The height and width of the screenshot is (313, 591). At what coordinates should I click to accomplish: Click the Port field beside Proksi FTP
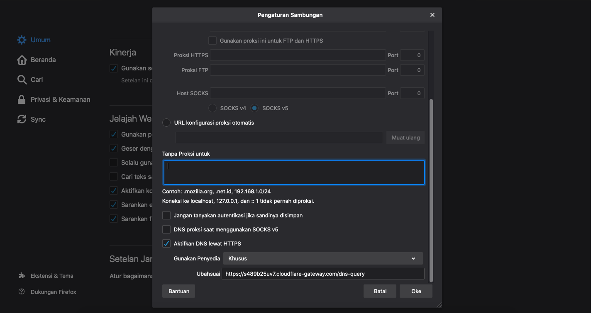point(412,70)
